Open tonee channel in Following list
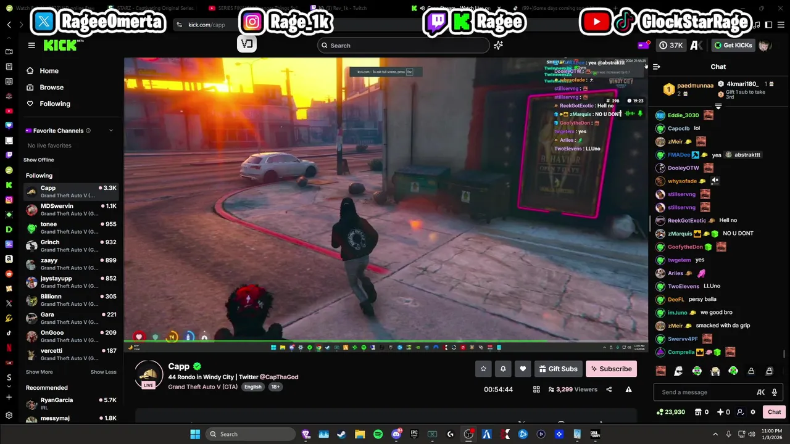This screenshot has height=444, width=790. click(x=71, y=228)
